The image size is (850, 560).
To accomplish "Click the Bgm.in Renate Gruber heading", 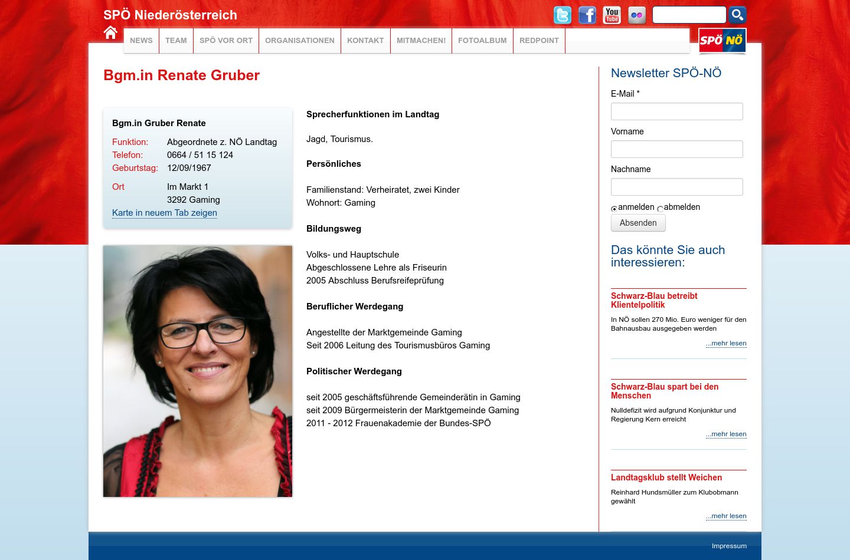I will (x=181, y=75).
